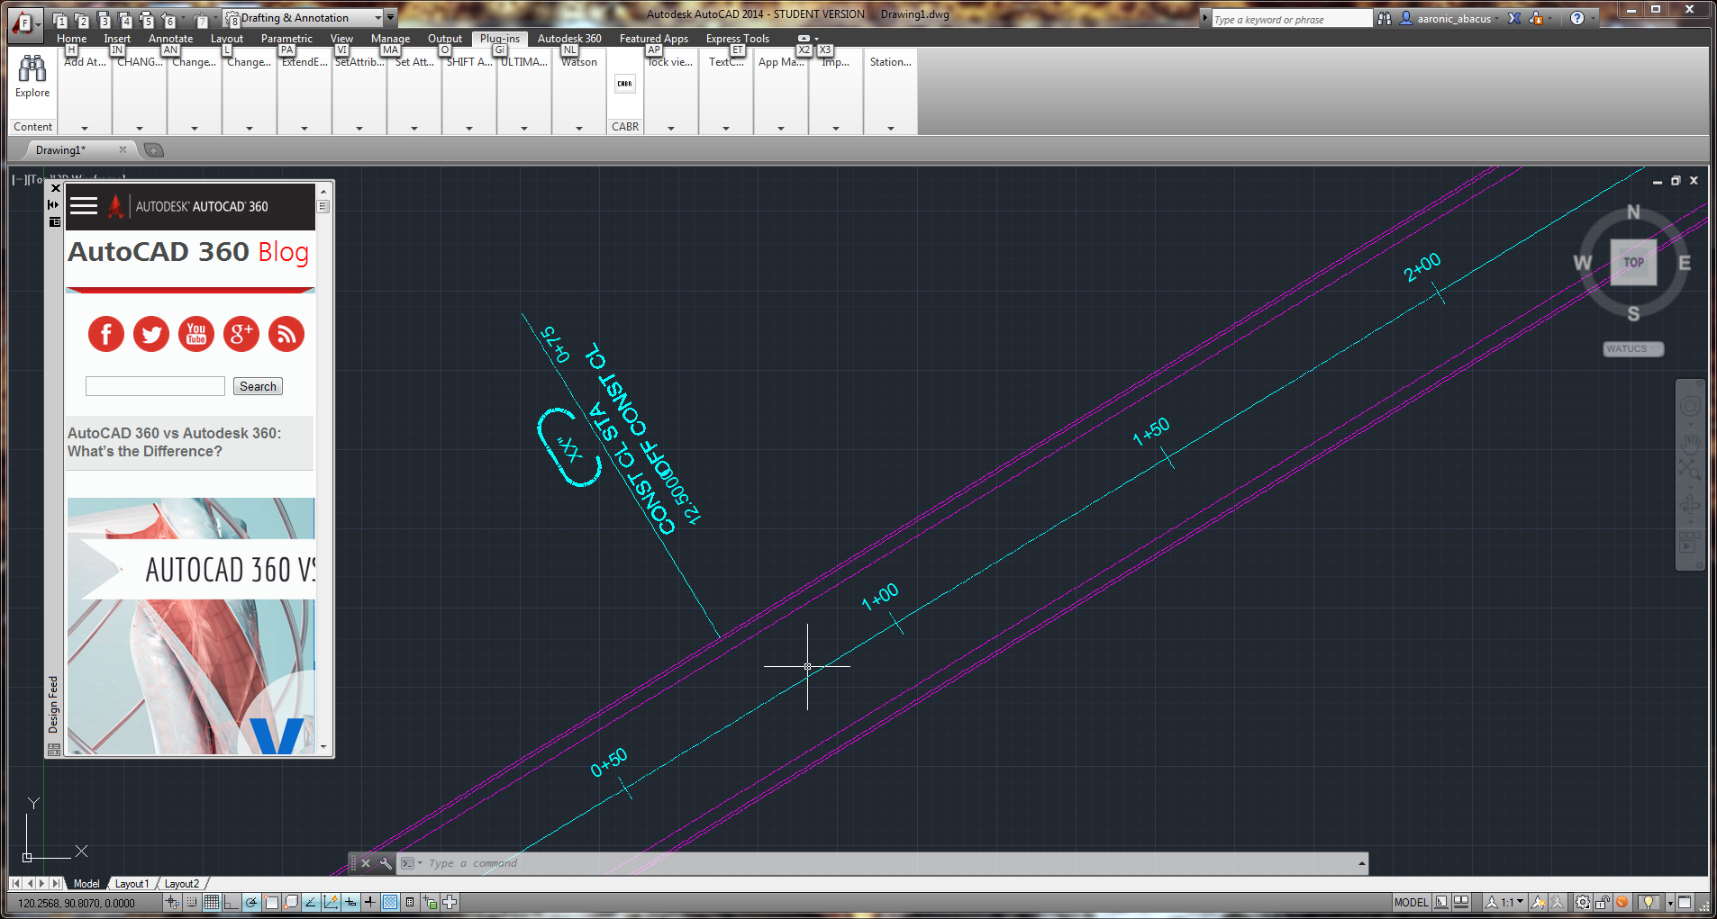Toggle Object Snap Tracking in status bar
Screen dimensions: 1717x919
tap(311, 903)
